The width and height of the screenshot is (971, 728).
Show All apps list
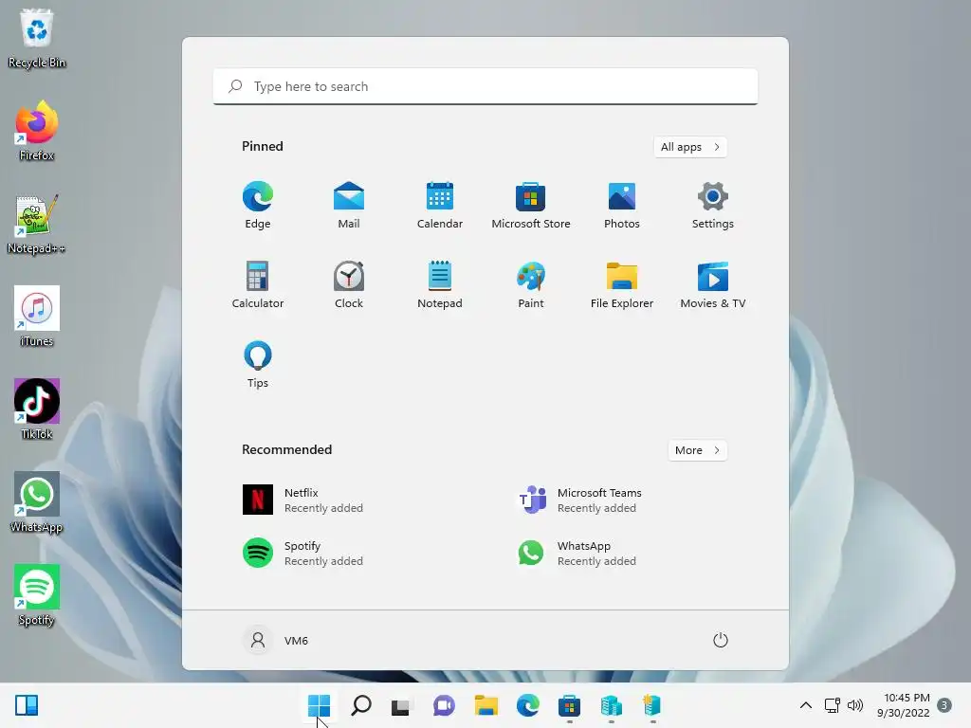(x=690, y=147)
